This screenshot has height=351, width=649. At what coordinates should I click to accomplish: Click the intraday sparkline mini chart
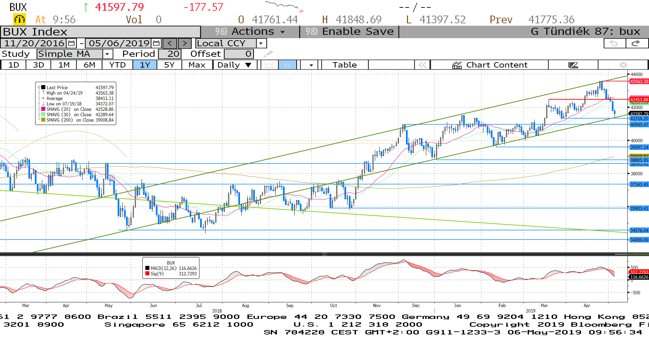point(285,7)
